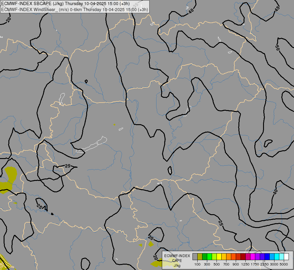Viewport: 294px width, 270px height.
Task: Click the legend label '300'
Action: coord(207,264)
